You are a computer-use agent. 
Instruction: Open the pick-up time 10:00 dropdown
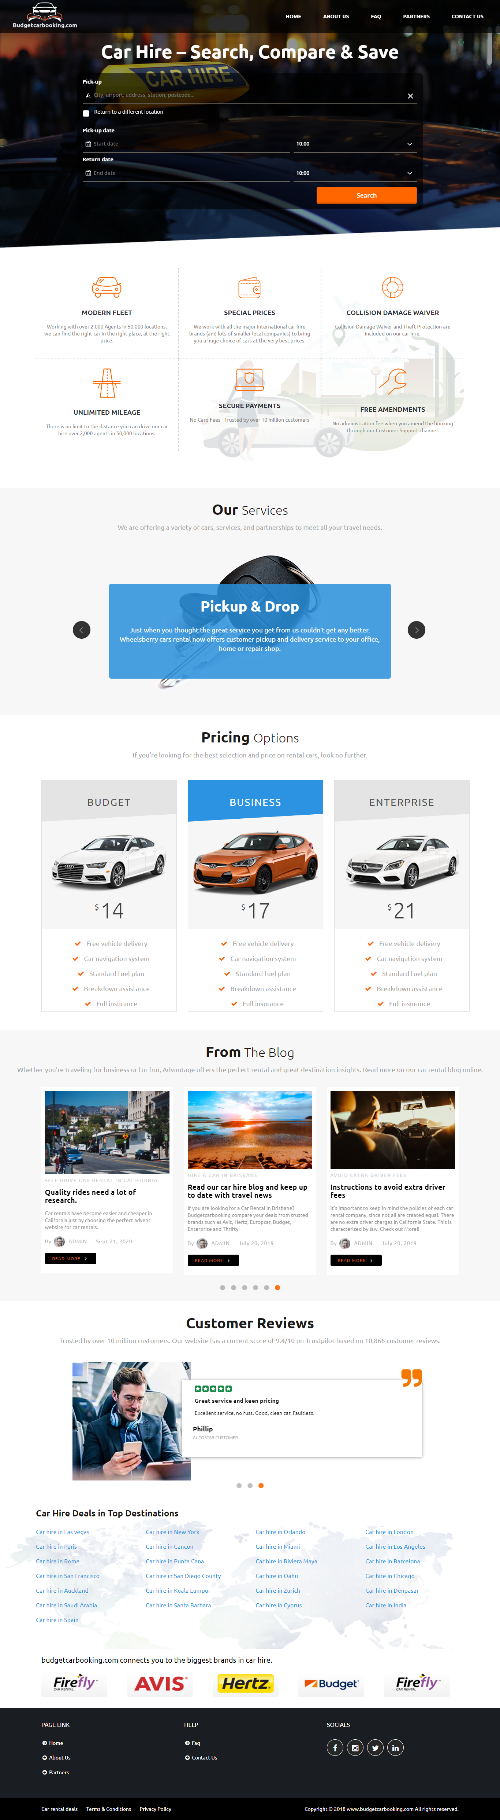tap(355, 143)
